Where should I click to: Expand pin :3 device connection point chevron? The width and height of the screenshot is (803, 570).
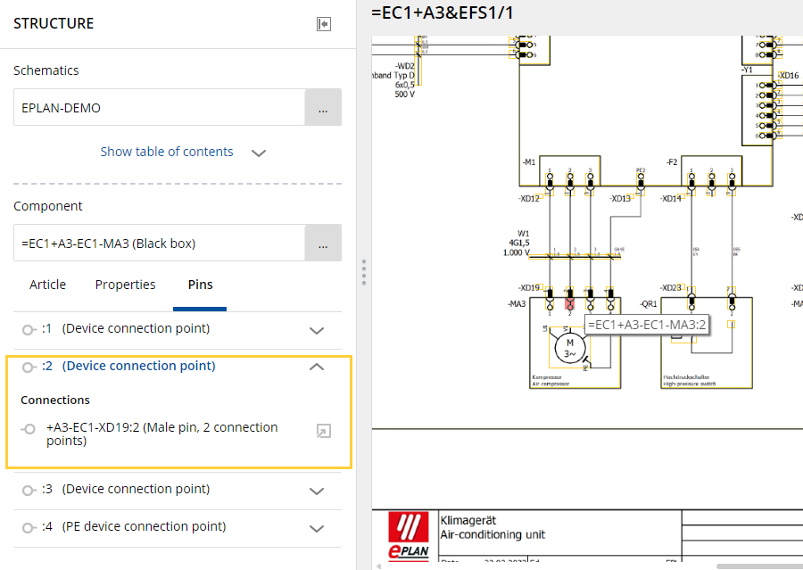click(x=317, y=491)
